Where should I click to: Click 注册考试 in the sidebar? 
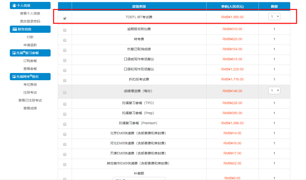[x=30, y=92]
